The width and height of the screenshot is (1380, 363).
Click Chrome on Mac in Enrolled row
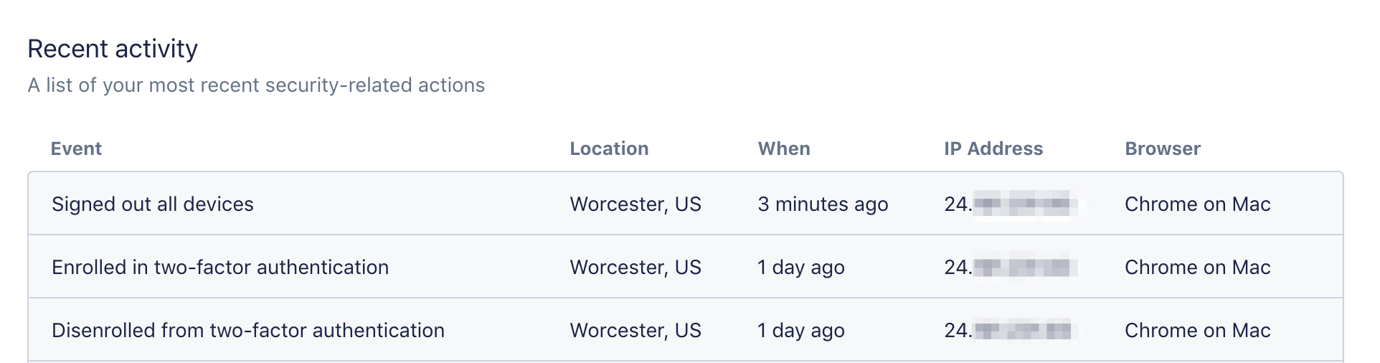point(1197,268)
